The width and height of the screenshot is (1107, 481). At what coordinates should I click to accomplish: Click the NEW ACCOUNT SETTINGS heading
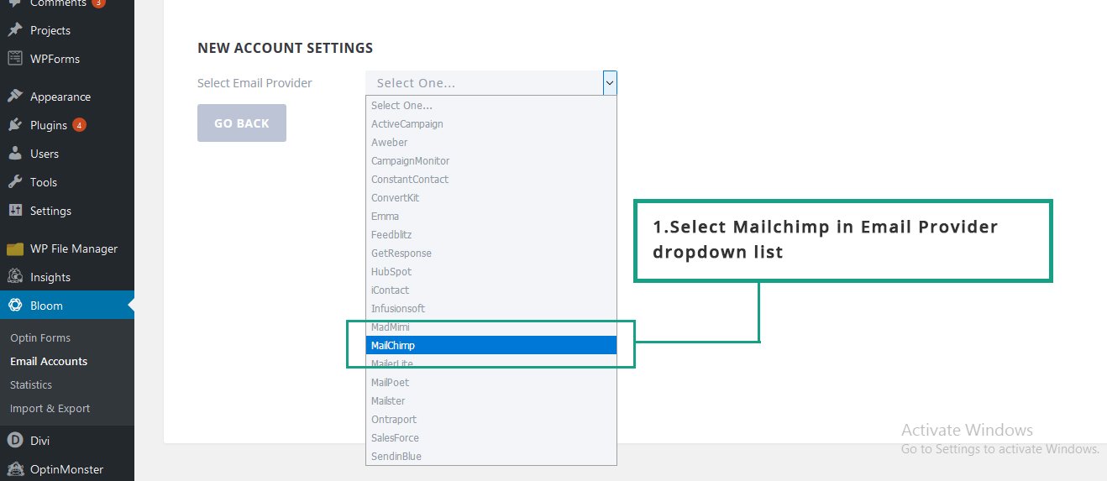point(285,48)
